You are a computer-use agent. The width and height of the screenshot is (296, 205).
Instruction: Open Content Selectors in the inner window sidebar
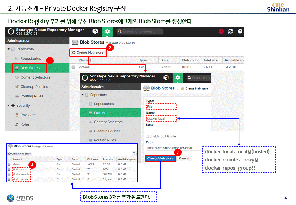point(108,122)
